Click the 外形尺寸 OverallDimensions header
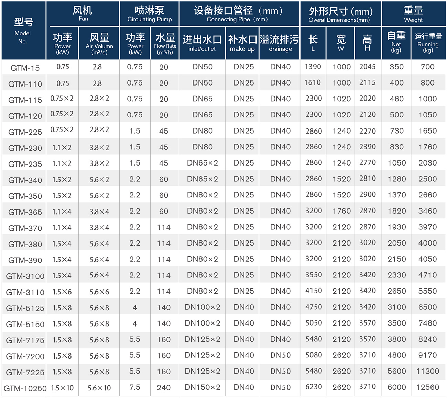 click(341, 14)
